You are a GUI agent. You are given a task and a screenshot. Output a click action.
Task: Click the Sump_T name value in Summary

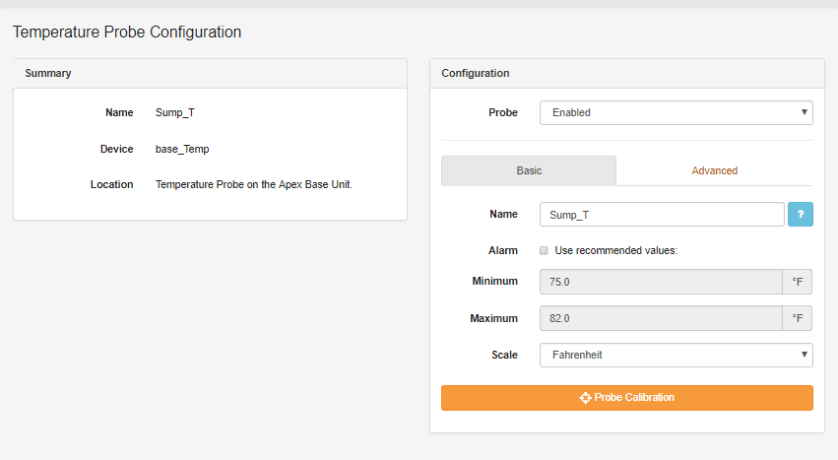[174, 113]
